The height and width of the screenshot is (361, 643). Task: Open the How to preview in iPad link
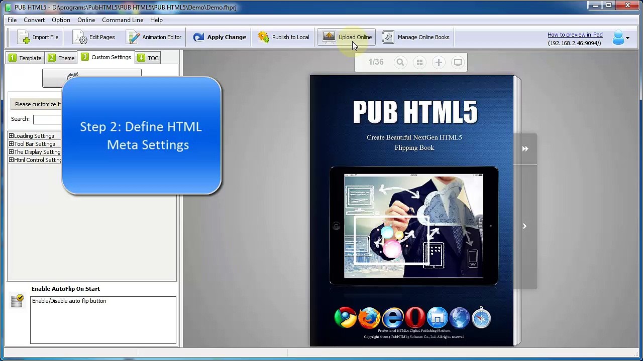click(575, 35)
